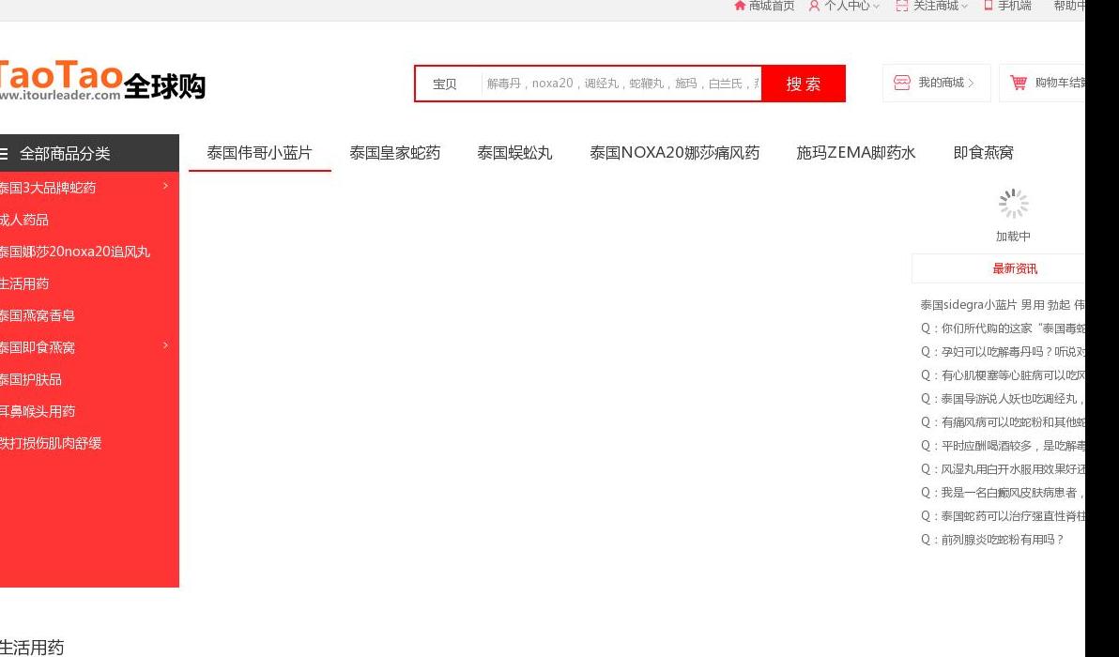Image resolution: width=1119 pixels, height=657 pixels.
Task: Open the 全部商品分类 menu header
Action: (89, 153)
